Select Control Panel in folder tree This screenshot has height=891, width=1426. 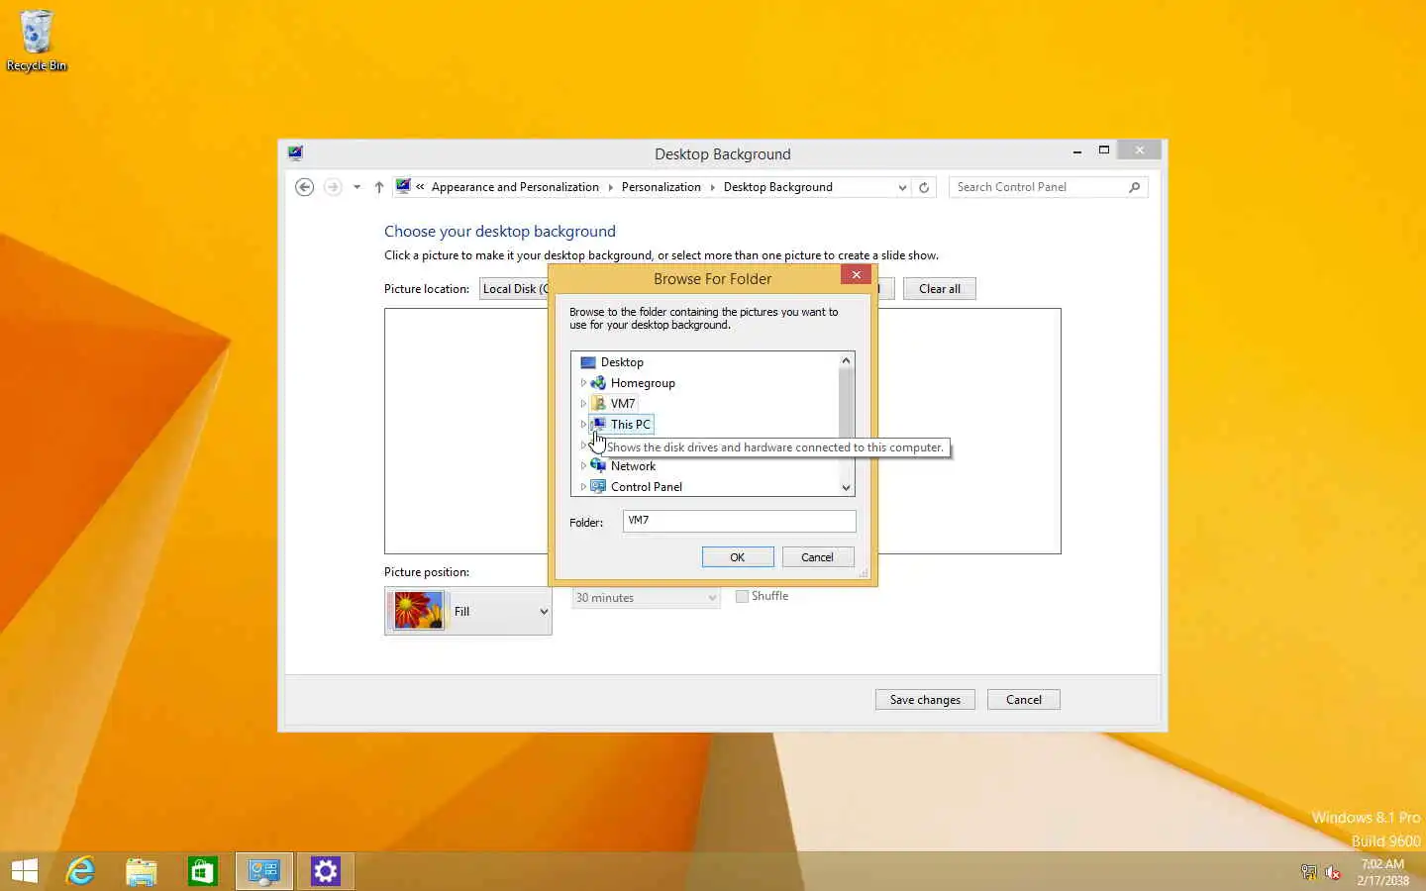[646, 487]
